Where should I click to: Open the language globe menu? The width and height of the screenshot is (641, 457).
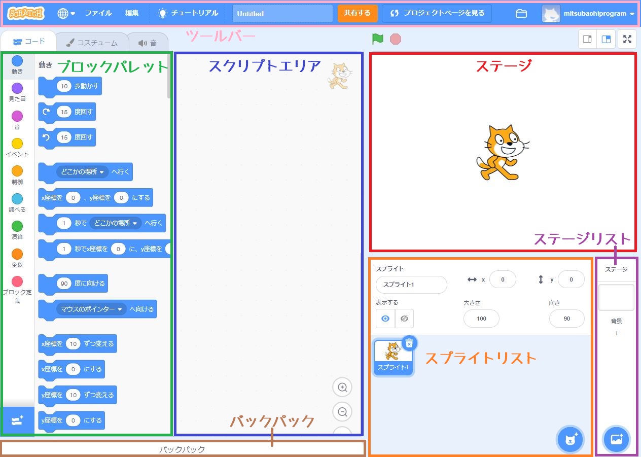coord(66,13)
